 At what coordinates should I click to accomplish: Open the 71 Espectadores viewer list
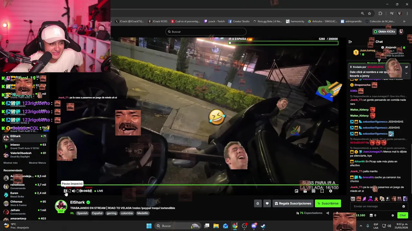pyautogui.click(x=309, y=213)
